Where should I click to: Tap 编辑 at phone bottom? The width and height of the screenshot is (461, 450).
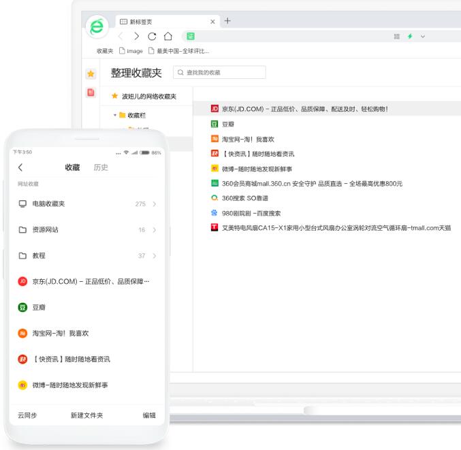point(149,415)
